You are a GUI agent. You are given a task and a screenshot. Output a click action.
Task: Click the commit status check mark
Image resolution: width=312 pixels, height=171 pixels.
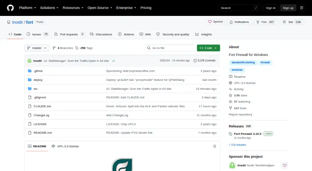(x=113, y=61)
